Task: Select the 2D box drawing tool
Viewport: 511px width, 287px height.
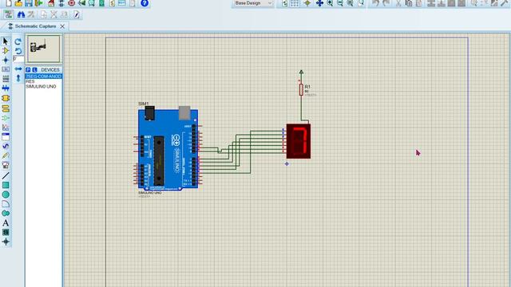Action: (x=6, y=185)
